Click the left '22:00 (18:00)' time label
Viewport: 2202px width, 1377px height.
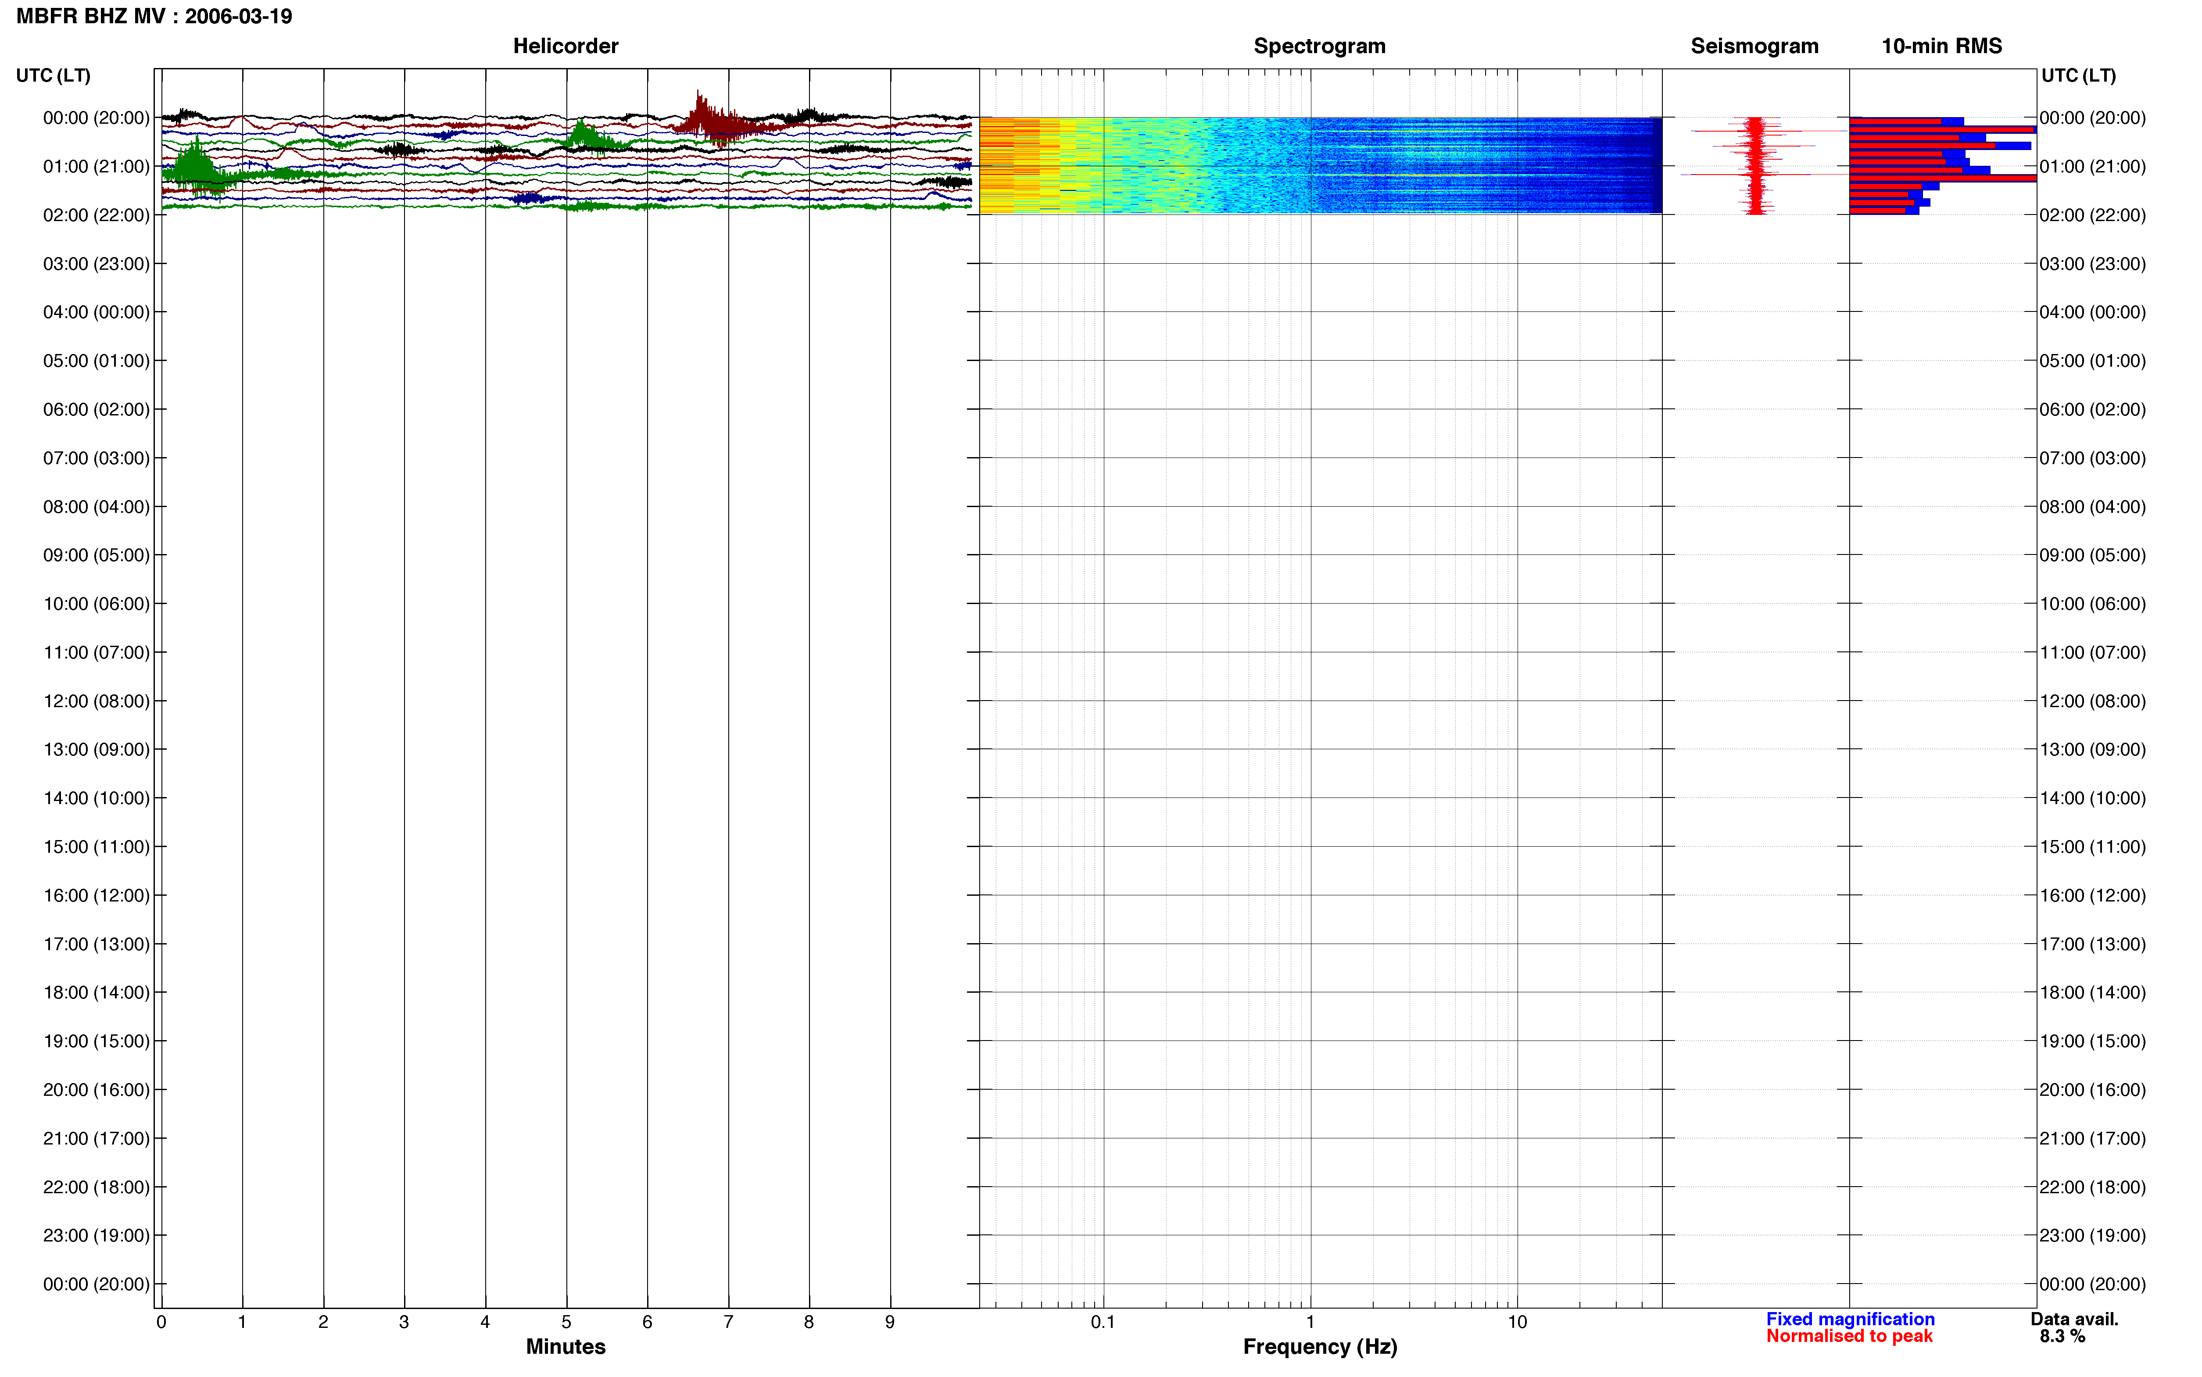97,1187
